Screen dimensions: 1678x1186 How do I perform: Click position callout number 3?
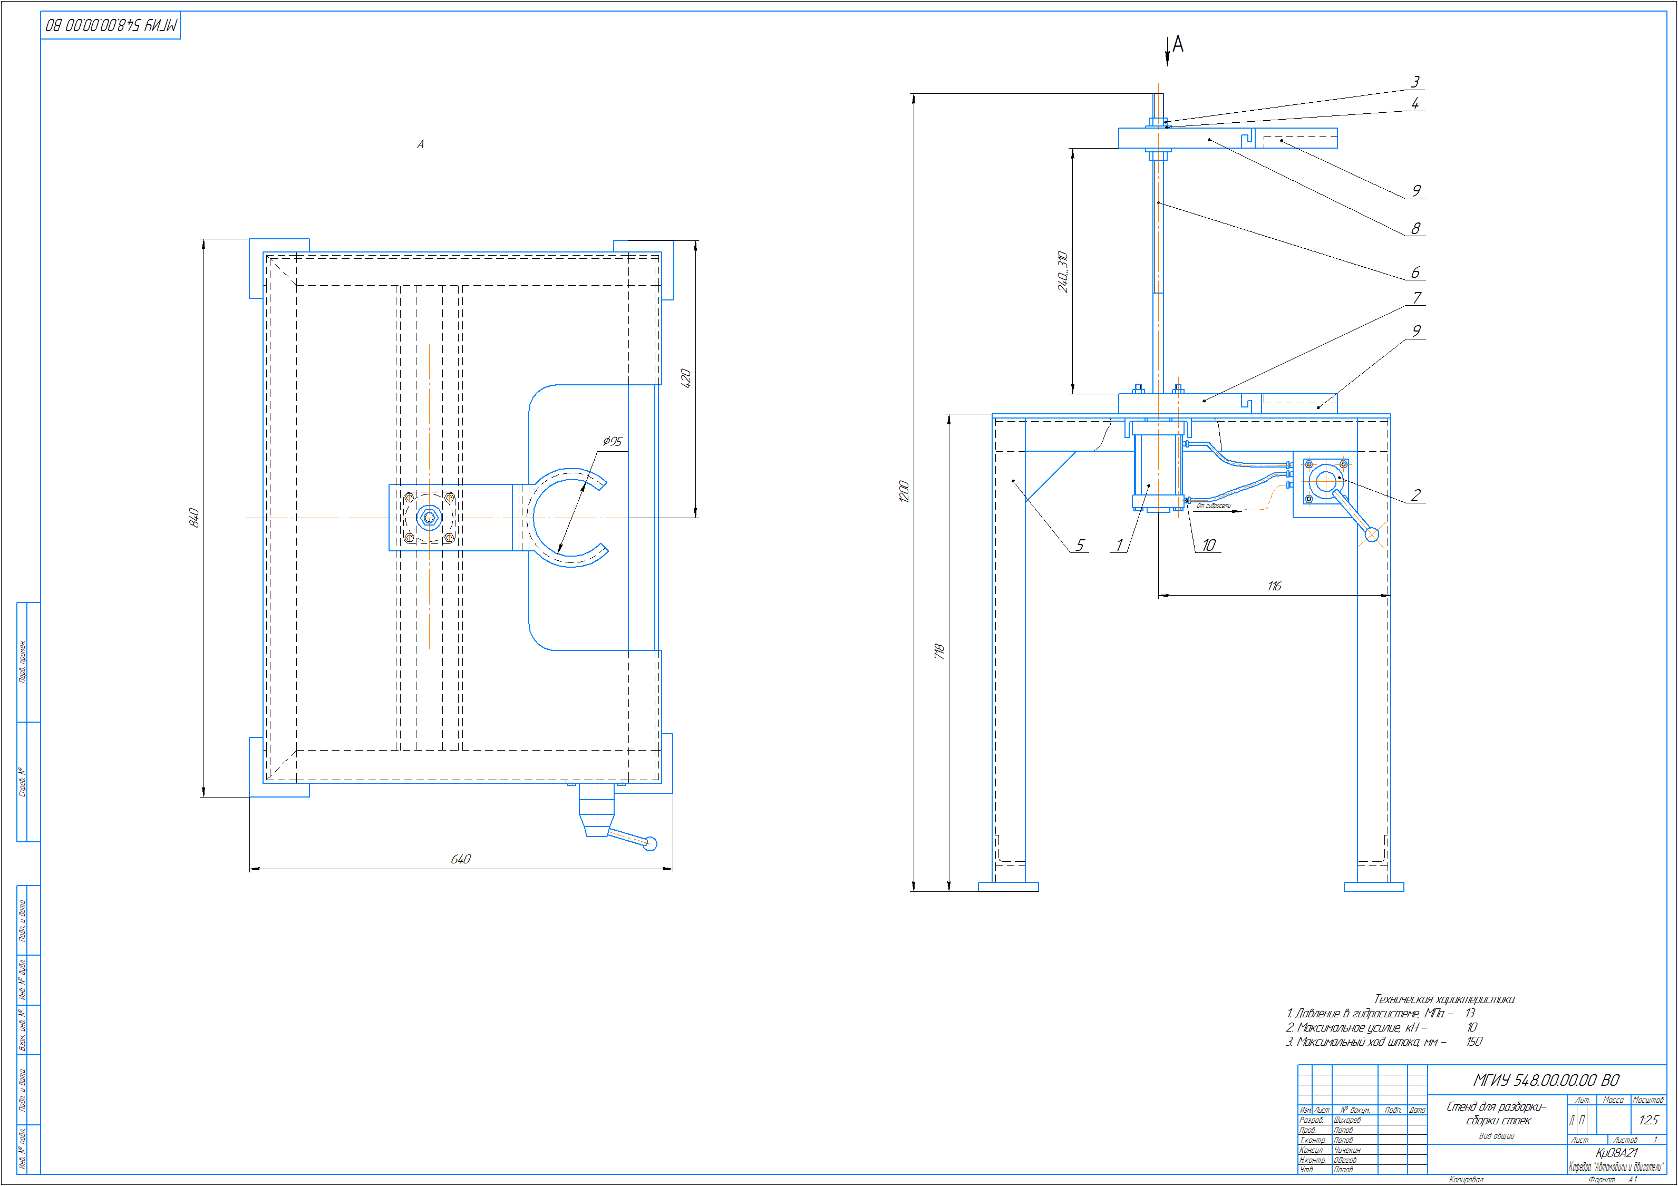tap(1415, 81)
